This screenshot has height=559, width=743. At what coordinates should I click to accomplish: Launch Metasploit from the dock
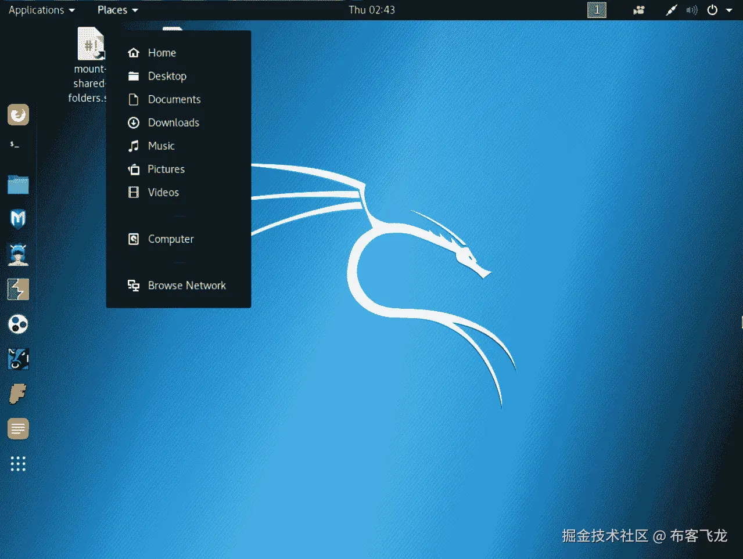[x=18, y=219]
